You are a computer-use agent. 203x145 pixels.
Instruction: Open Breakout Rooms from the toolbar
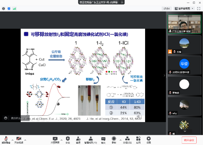(x=127, y=139)
